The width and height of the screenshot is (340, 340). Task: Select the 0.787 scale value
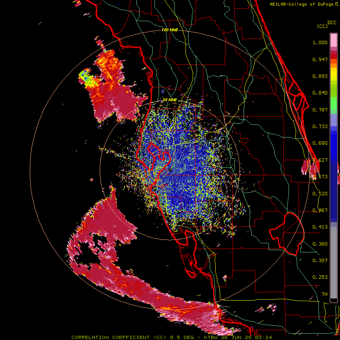point(320,110)
